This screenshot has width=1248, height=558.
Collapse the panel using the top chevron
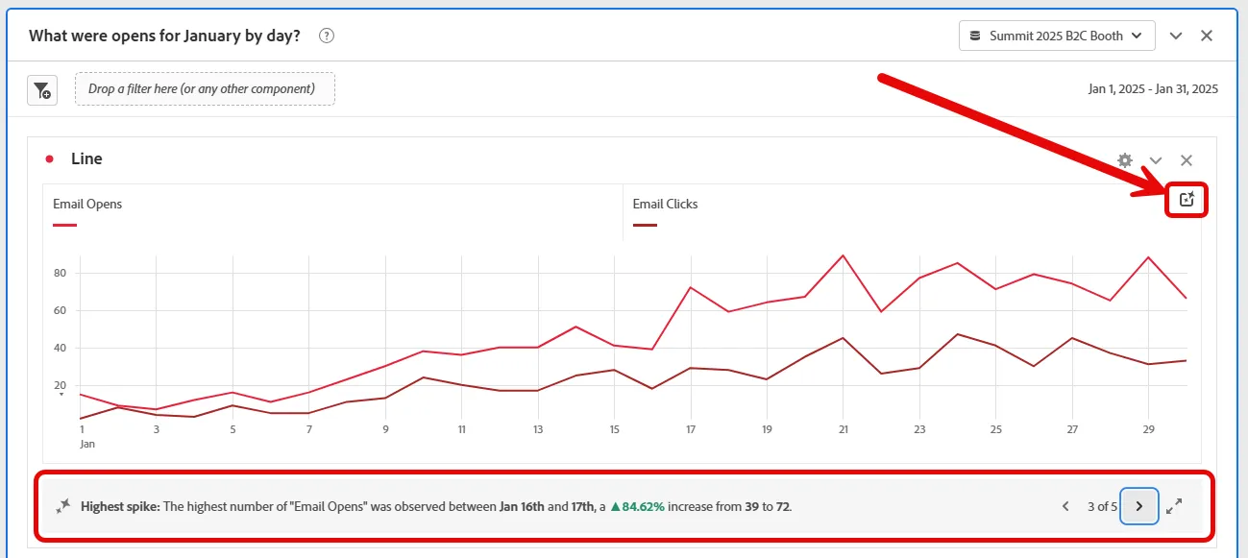1176,36
